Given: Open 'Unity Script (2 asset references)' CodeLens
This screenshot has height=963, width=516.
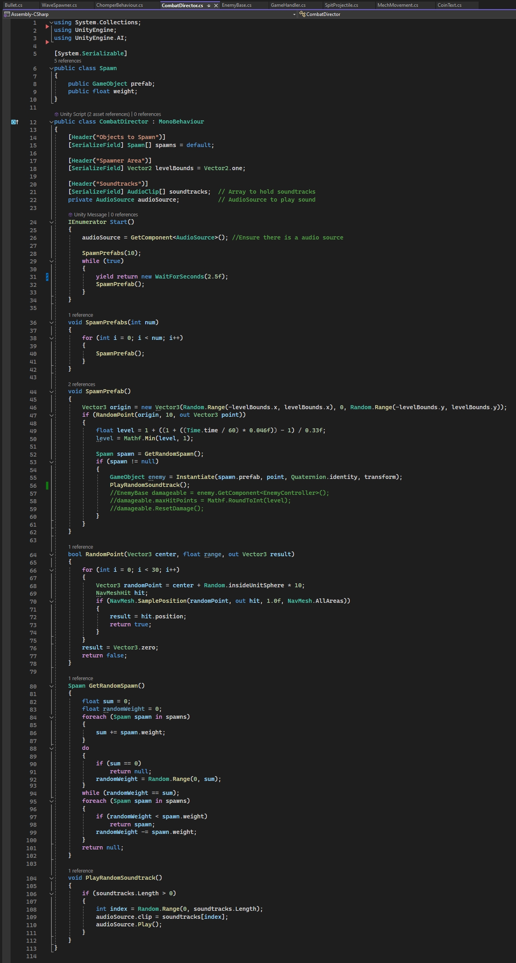Looking at the screenshot, I should coord(95,114).
